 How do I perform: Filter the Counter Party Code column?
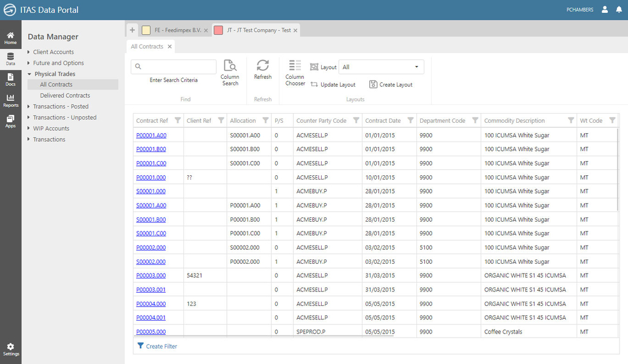pos(356,120)
